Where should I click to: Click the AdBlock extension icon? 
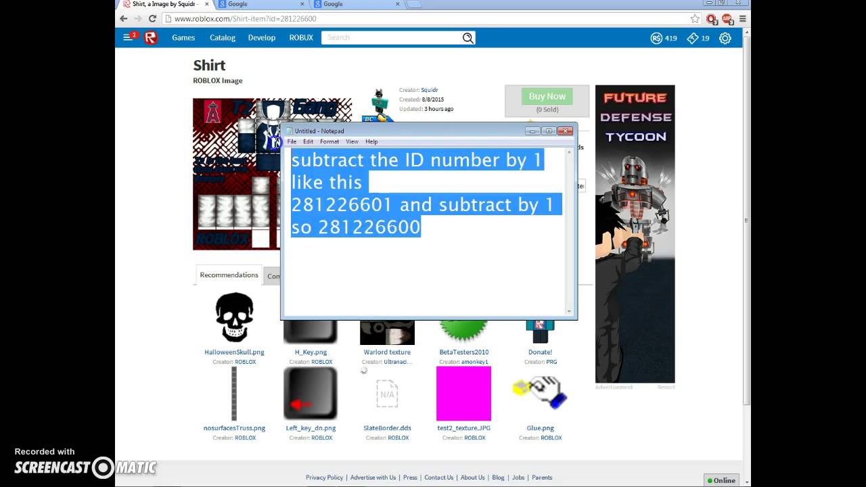(727, 19)
